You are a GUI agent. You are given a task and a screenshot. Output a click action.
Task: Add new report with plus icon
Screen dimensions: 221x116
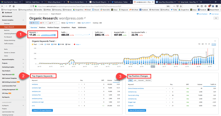tap(23, 105)
